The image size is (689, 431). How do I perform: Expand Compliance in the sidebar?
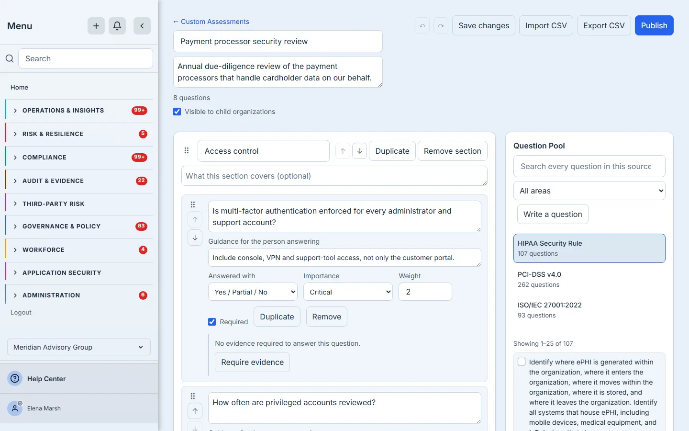pos(79,158)
